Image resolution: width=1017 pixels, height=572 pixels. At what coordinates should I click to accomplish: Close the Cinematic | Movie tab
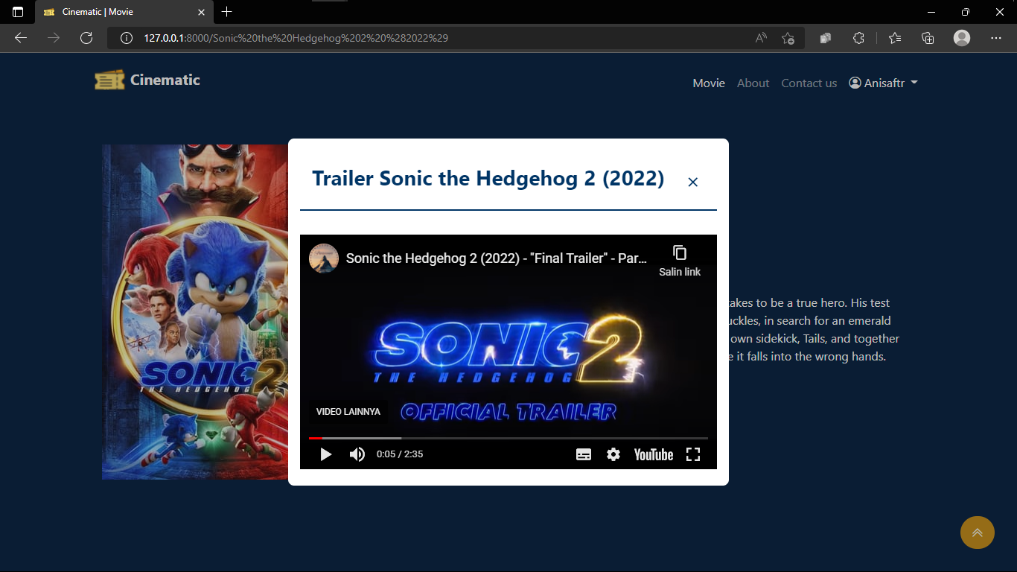(202, 12)
